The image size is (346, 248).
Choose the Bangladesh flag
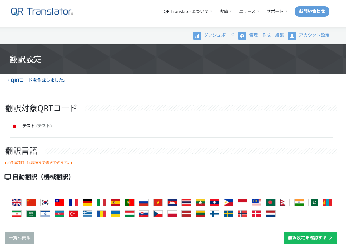point(271,202)
